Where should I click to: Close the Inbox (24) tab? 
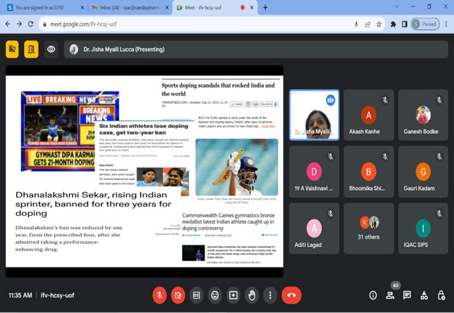point(167,7)
